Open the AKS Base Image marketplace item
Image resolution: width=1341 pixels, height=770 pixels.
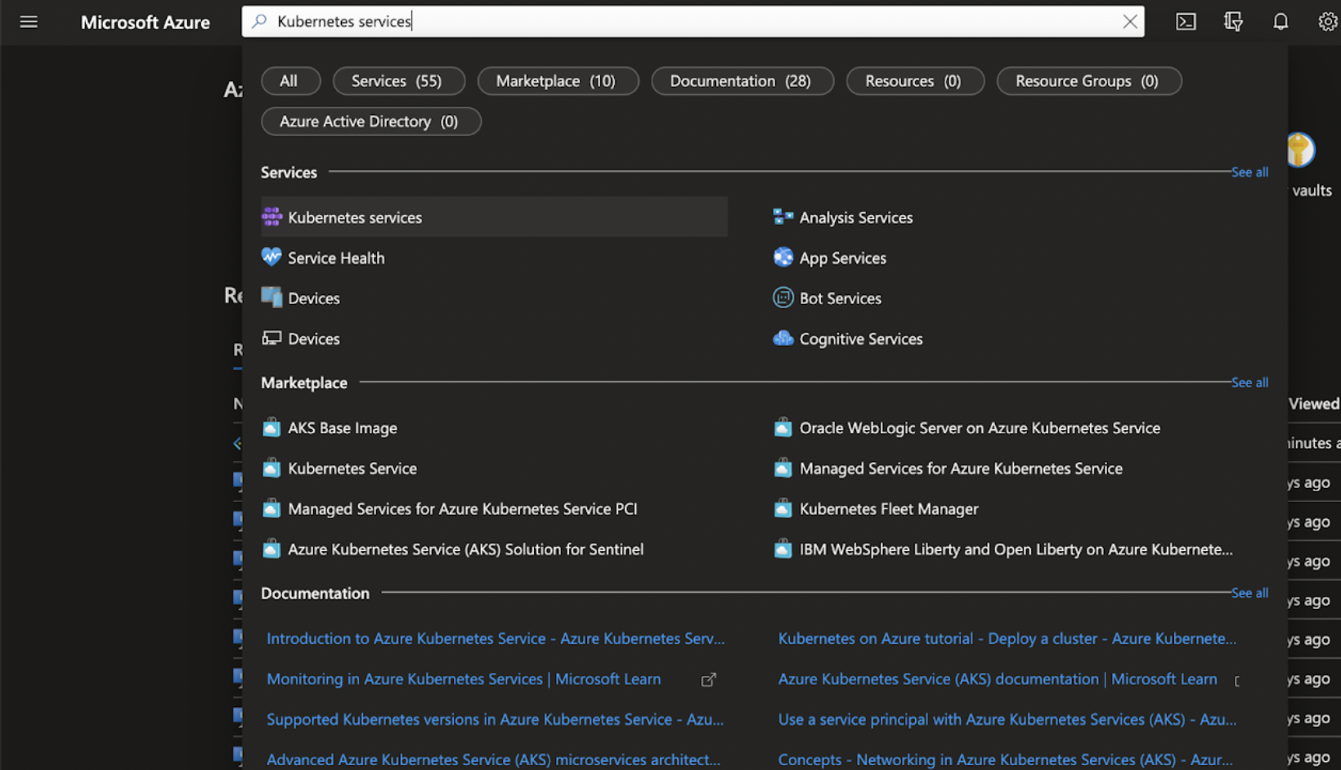point(342,428)
